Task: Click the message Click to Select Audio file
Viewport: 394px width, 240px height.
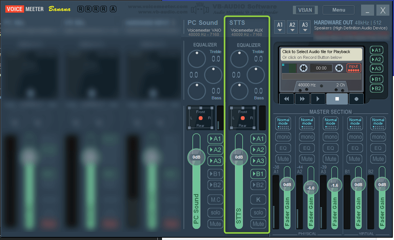Action: (x=316, y=52)
